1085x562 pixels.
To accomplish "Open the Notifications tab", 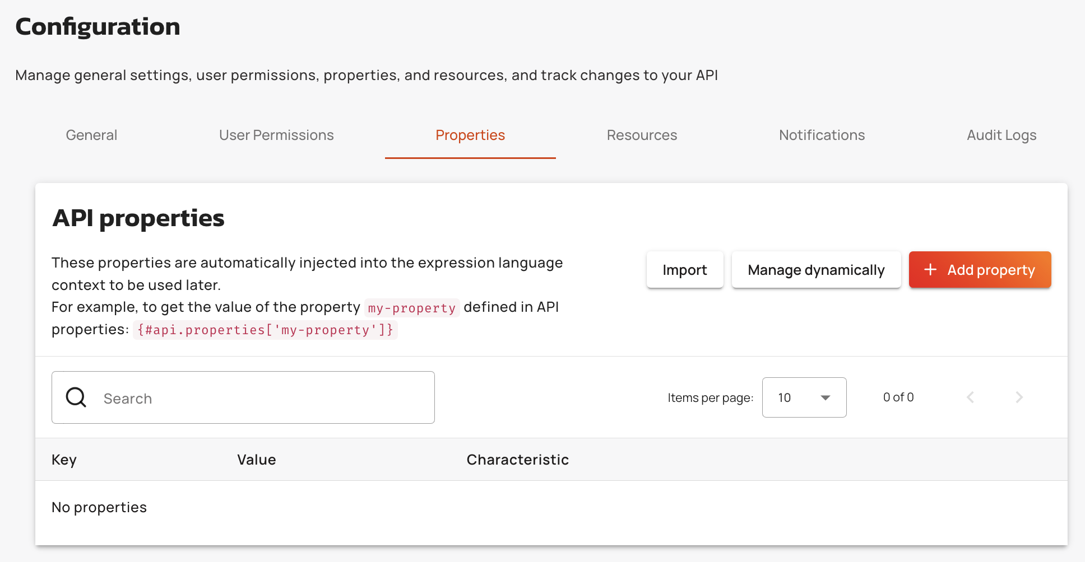I will point(822,135).
